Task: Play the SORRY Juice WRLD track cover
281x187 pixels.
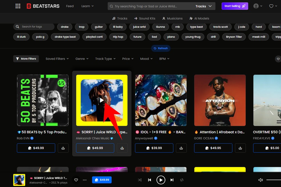Action: coord(102,100)
